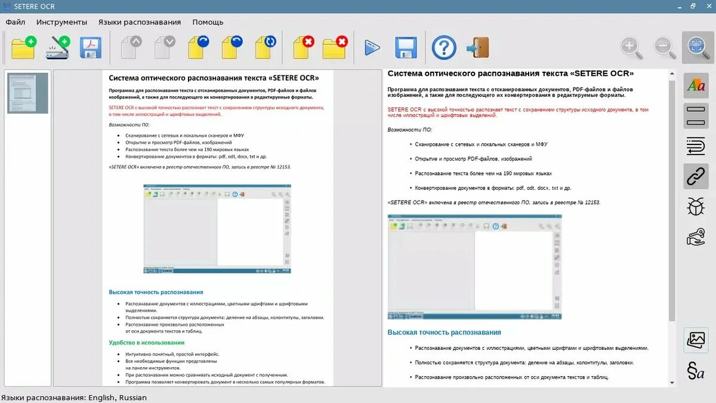The width and height of the screenshot is (716, 403).
Task: Toggle the show images sidebar icon
Action: (x=696, y=340)
